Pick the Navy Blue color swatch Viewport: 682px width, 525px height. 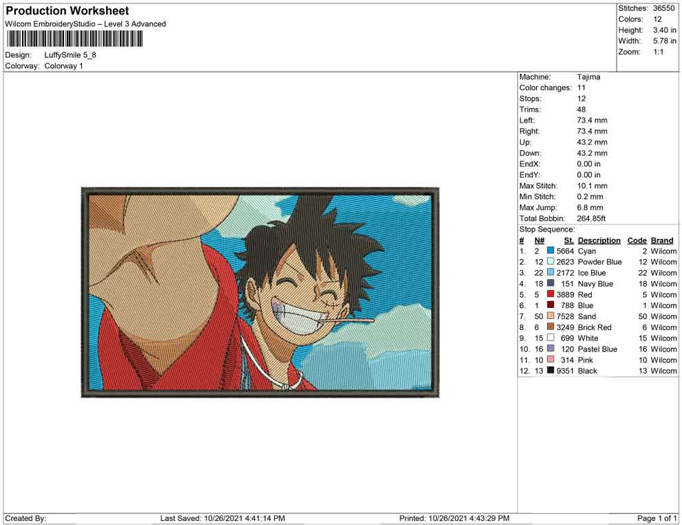[x=550, y=283]
